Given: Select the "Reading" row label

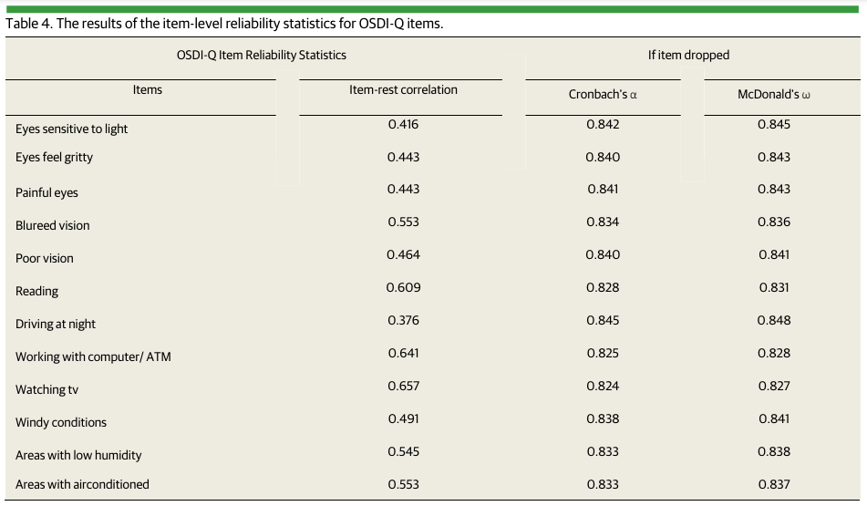Looking at the screenshot, I should click(36, 292).
